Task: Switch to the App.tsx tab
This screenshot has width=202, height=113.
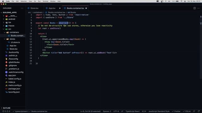Action: (x=52, y=8)
